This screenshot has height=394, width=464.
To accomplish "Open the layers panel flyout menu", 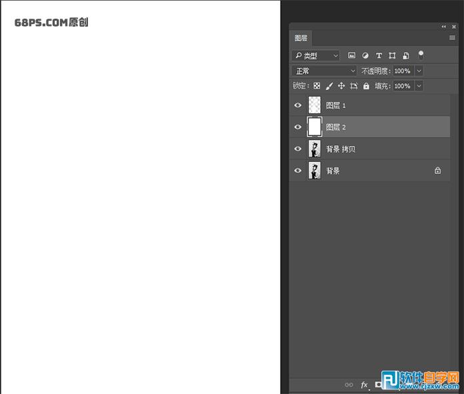I will click(452, 37).
